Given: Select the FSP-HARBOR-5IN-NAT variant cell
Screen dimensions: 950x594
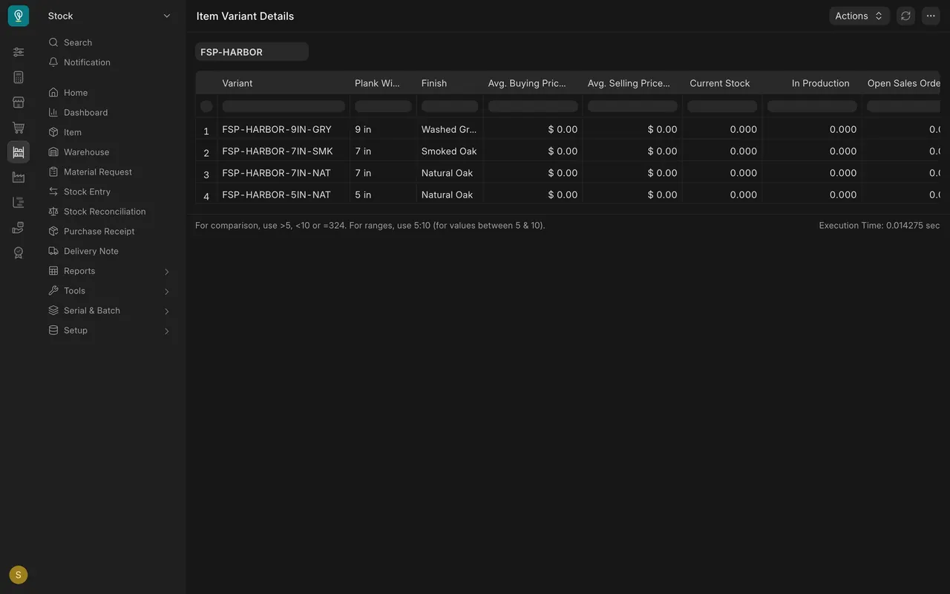Looking at the screenshot, I should [284, 195].
